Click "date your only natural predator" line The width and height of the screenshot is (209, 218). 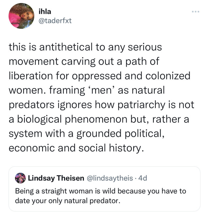tap(68, 200)
